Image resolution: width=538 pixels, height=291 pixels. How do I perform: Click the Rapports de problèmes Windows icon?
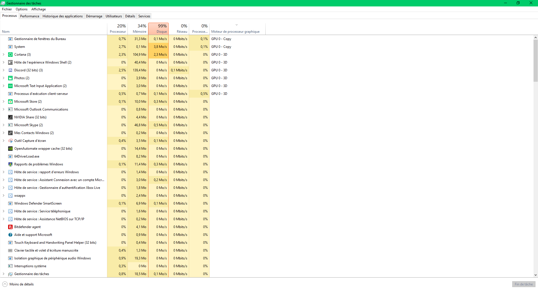pyautogui.click(x=10, y=164)
